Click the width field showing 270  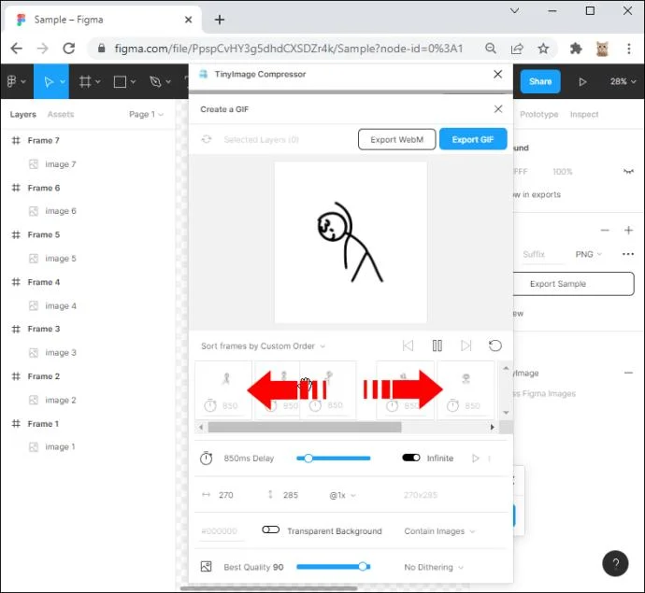(226, 495)
